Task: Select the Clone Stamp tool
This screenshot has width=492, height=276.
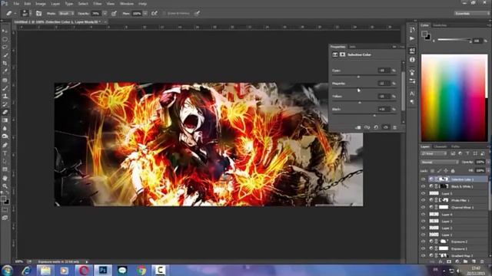Action: 5,96
